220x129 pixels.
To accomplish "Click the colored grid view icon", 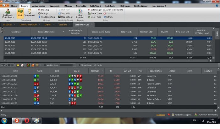I will (29, 65).
